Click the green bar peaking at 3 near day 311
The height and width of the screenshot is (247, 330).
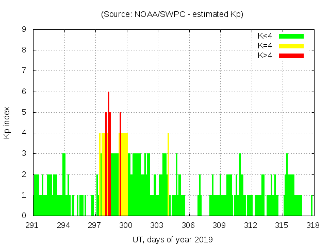click(x=240, y=185)
